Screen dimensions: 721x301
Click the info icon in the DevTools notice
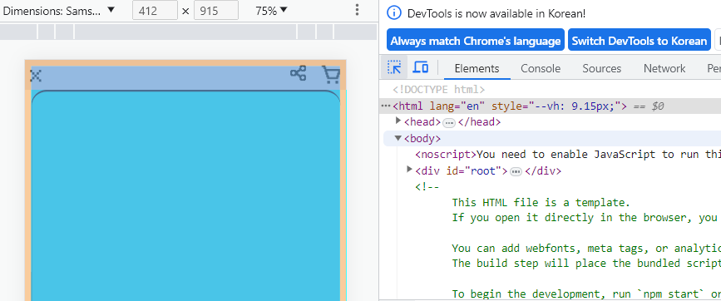(393, 13)
